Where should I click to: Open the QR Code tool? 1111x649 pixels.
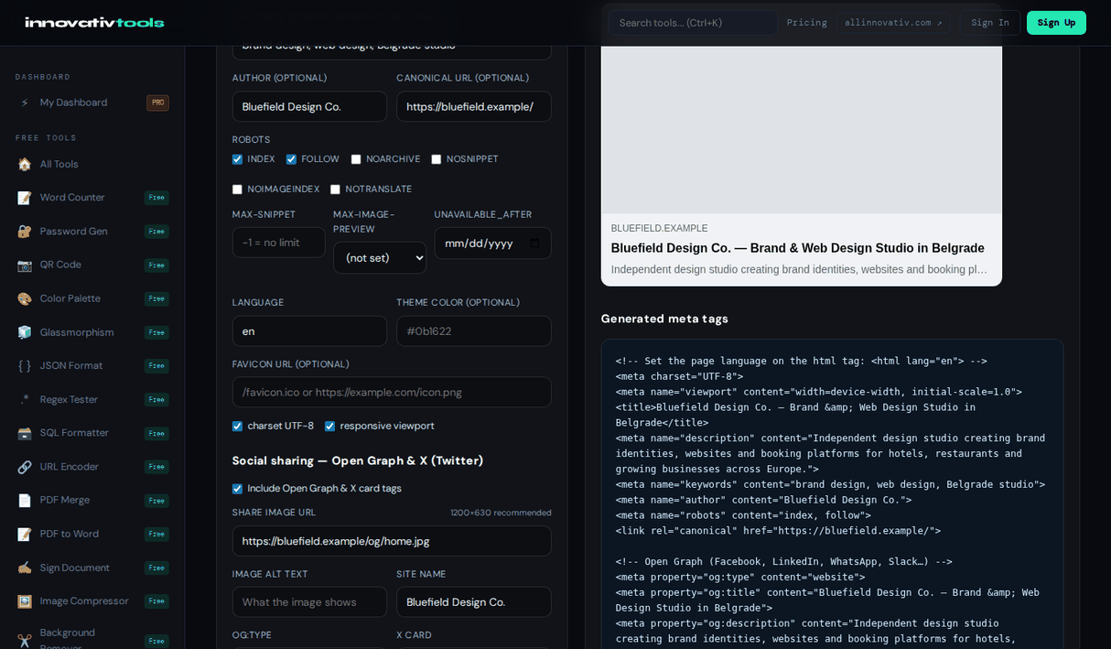(x=92, y=265)
